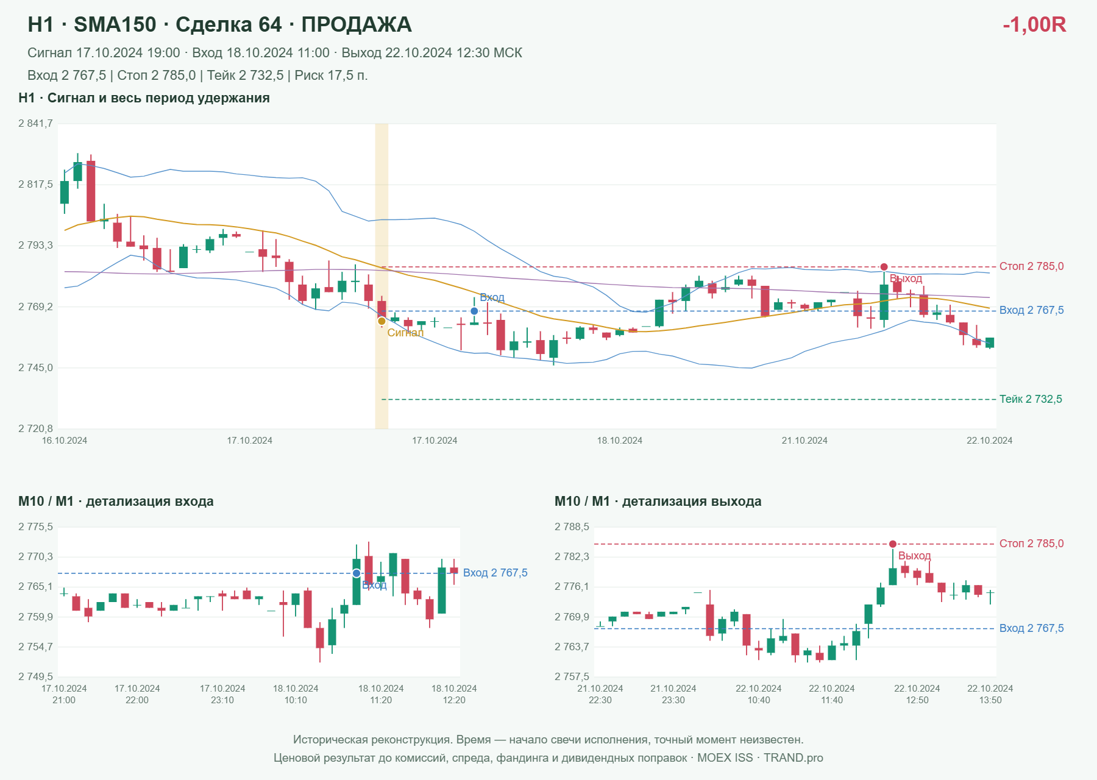Click the 'Вход 2 767,5 | Стоп 2 785,0' parameters line
The height and width of the screenshot is (780, 1097).
point(197,76)
